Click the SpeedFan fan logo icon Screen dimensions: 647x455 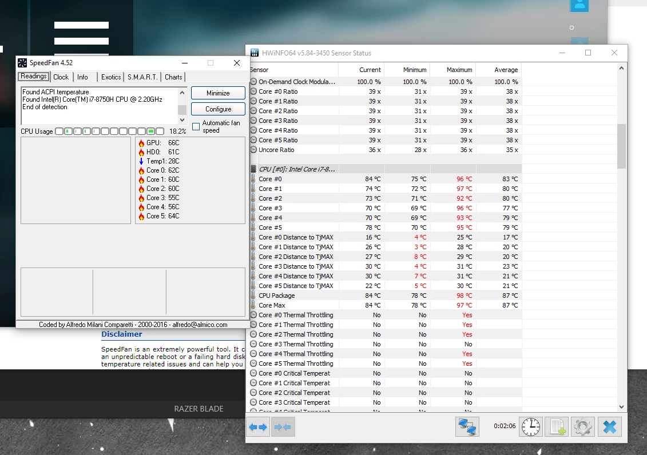coord(22,63)
